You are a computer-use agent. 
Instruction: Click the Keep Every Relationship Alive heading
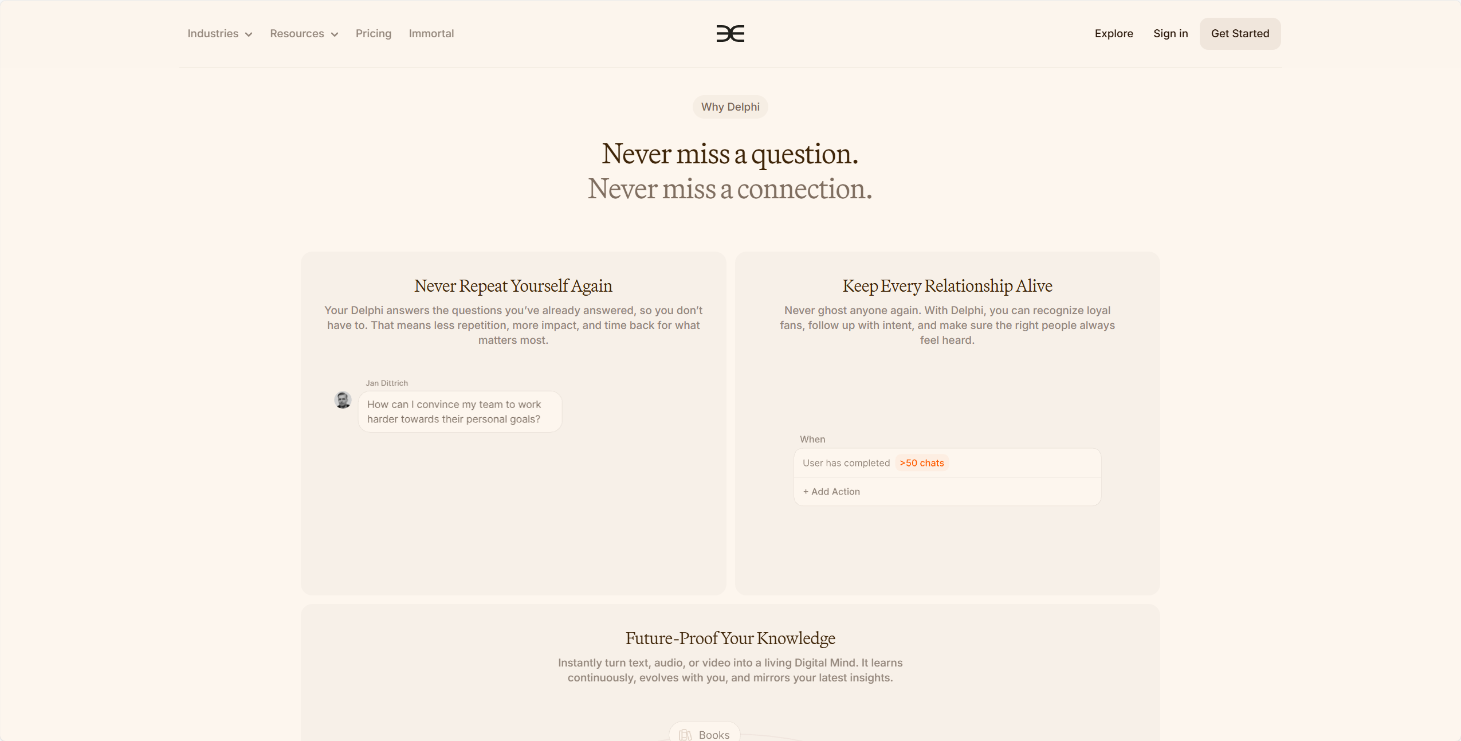pos(947,286)
